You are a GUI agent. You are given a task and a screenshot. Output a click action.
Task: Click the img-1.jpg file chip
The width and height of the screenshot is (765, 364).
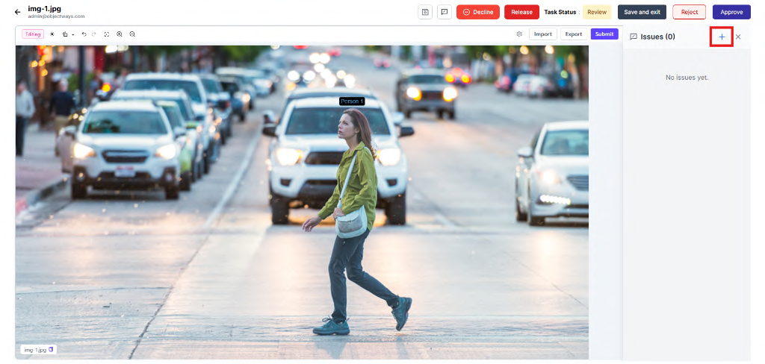pyautogui.click(x=39, y=349)
